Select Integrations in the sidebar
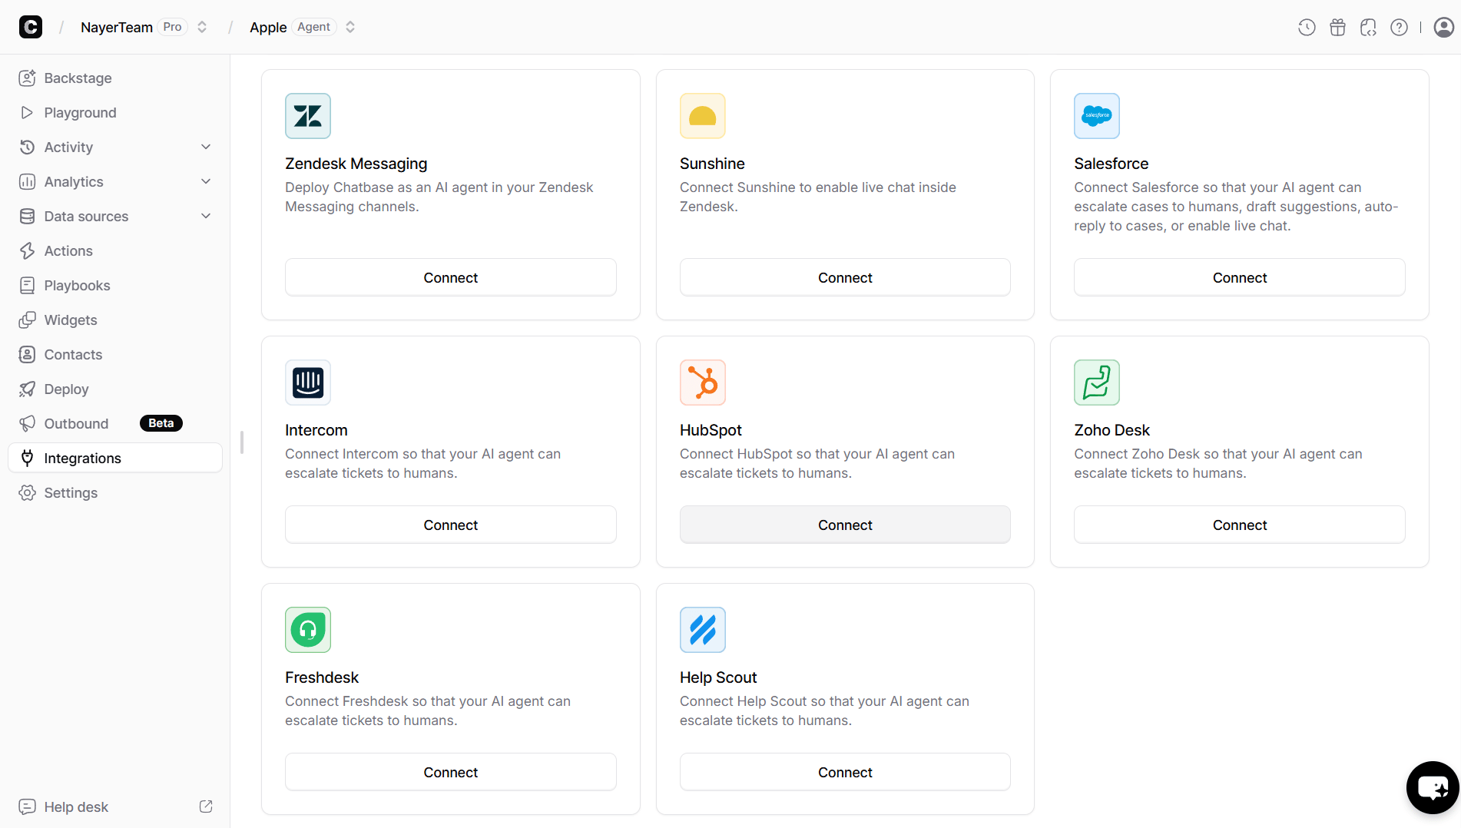The image size is (1461, 828). pos(115,458)
